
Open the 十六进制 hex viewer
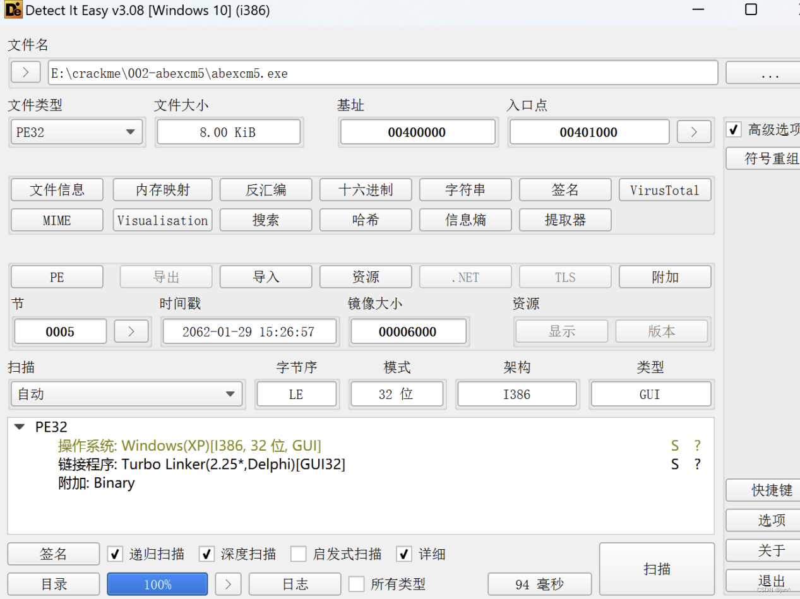366,189
